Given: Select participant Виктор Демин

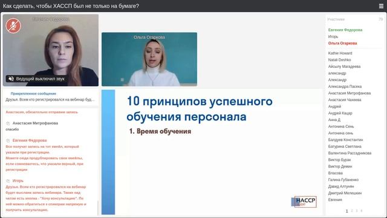Looking at the screenshot, I should coord(340,167).
